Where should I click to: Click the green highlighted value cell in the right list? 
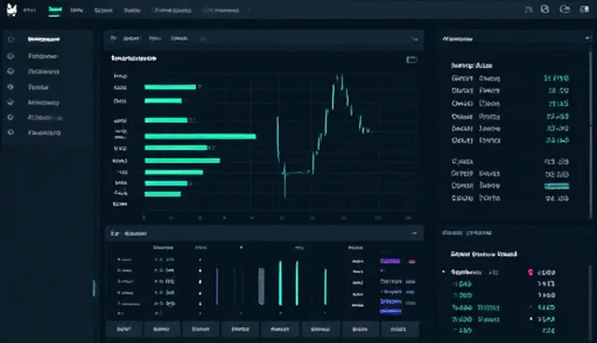click(557, 186)
